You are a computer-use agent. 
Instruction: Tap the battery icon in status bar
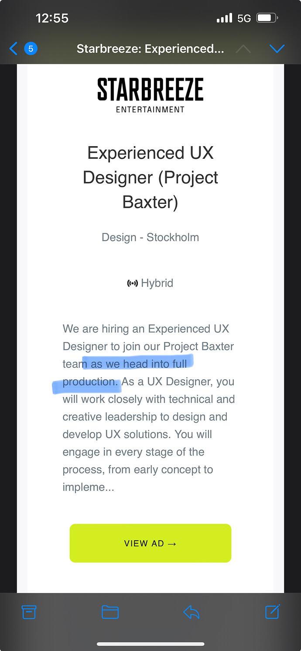267,18
